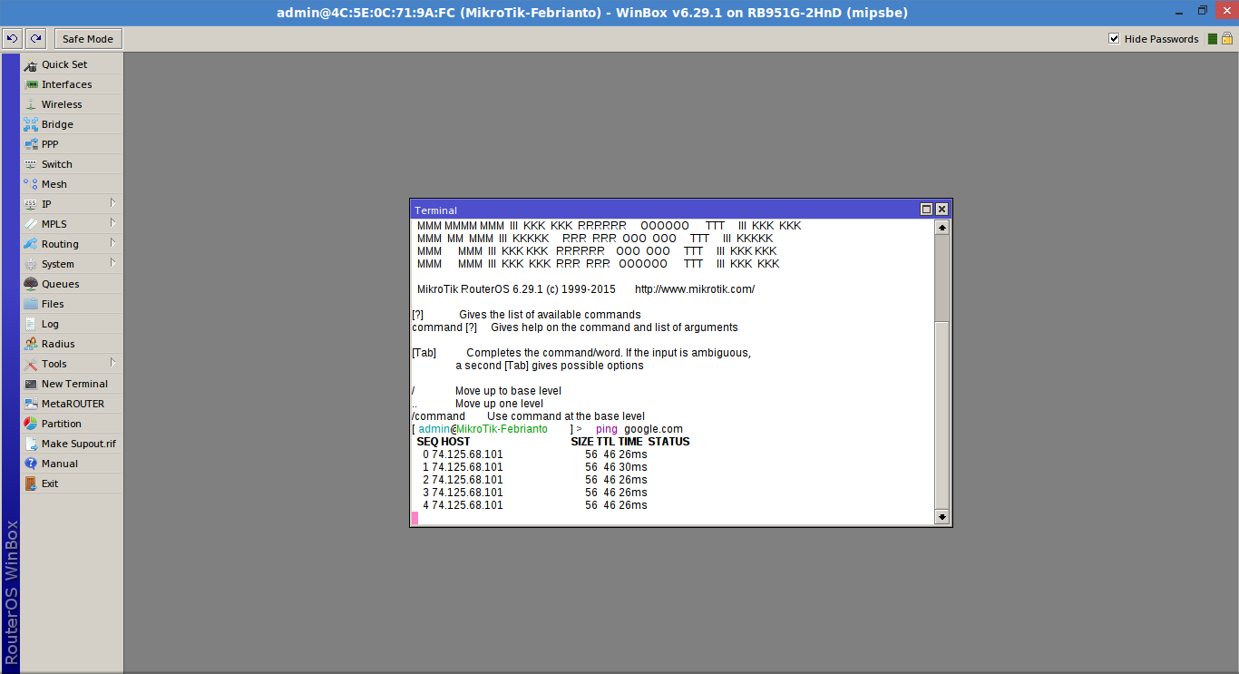Click the MetaROUTER icon
Screen dimensions: 1239x674
point(31,404)
